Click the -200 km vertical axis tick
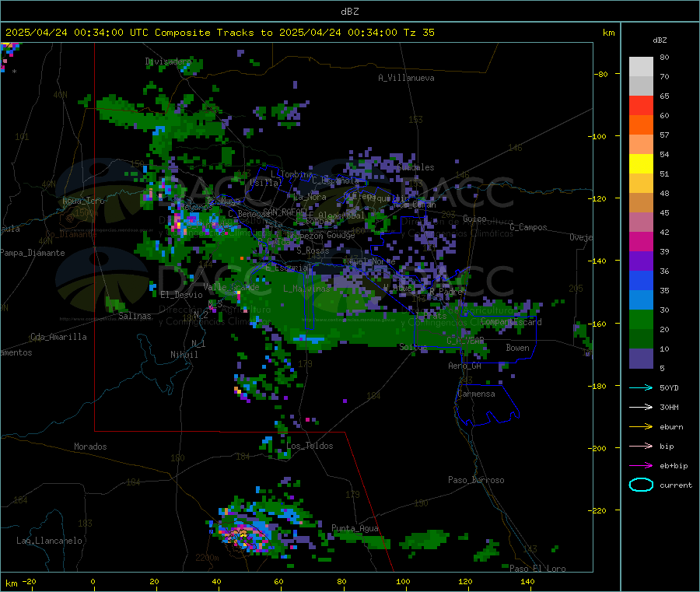 pos(598,448)
